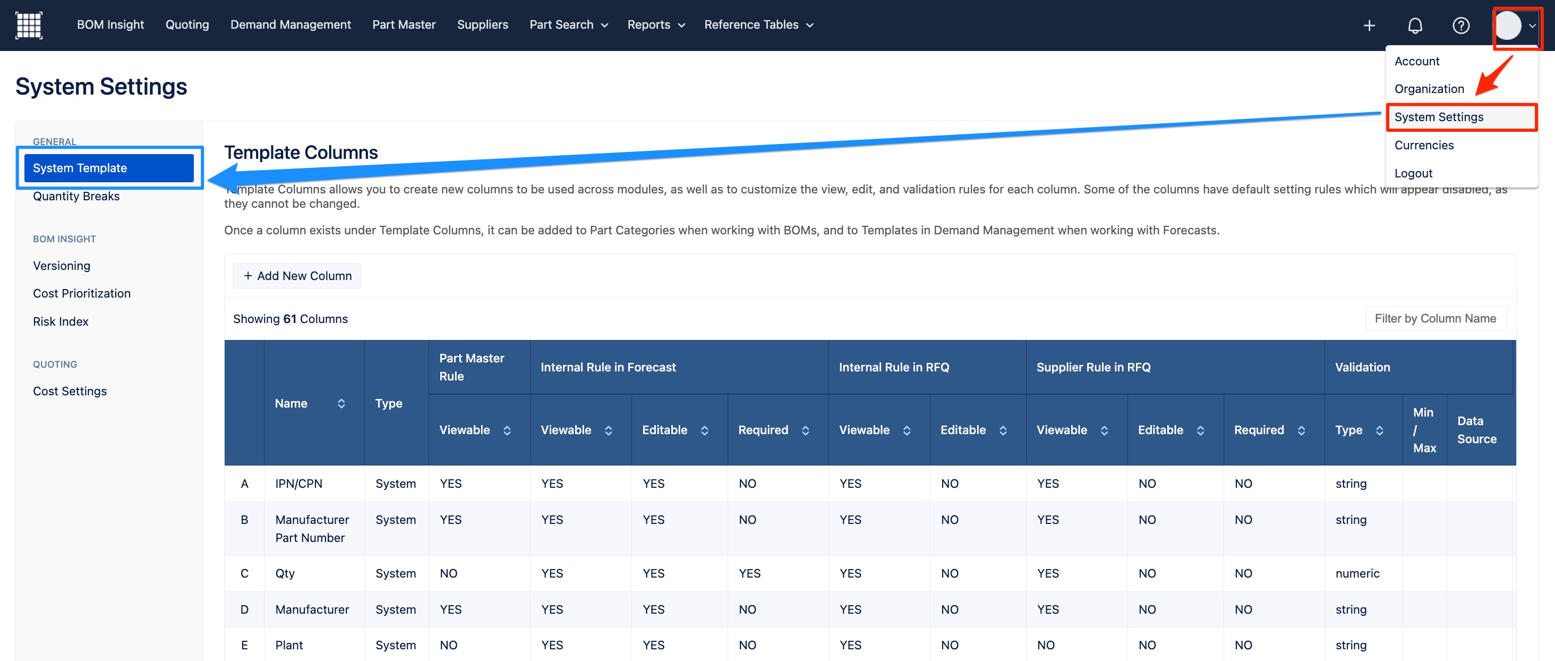Sort Part Master Rule Viewable column
Image resolution: width=1555 pixels, height=661 pixels.
pos(507,430)
